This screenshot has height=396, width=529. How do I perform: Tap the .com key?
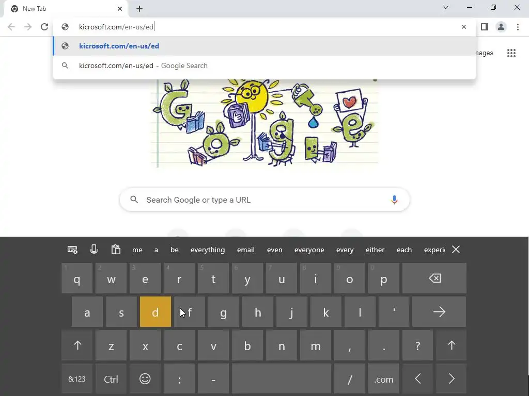[384, 379]
